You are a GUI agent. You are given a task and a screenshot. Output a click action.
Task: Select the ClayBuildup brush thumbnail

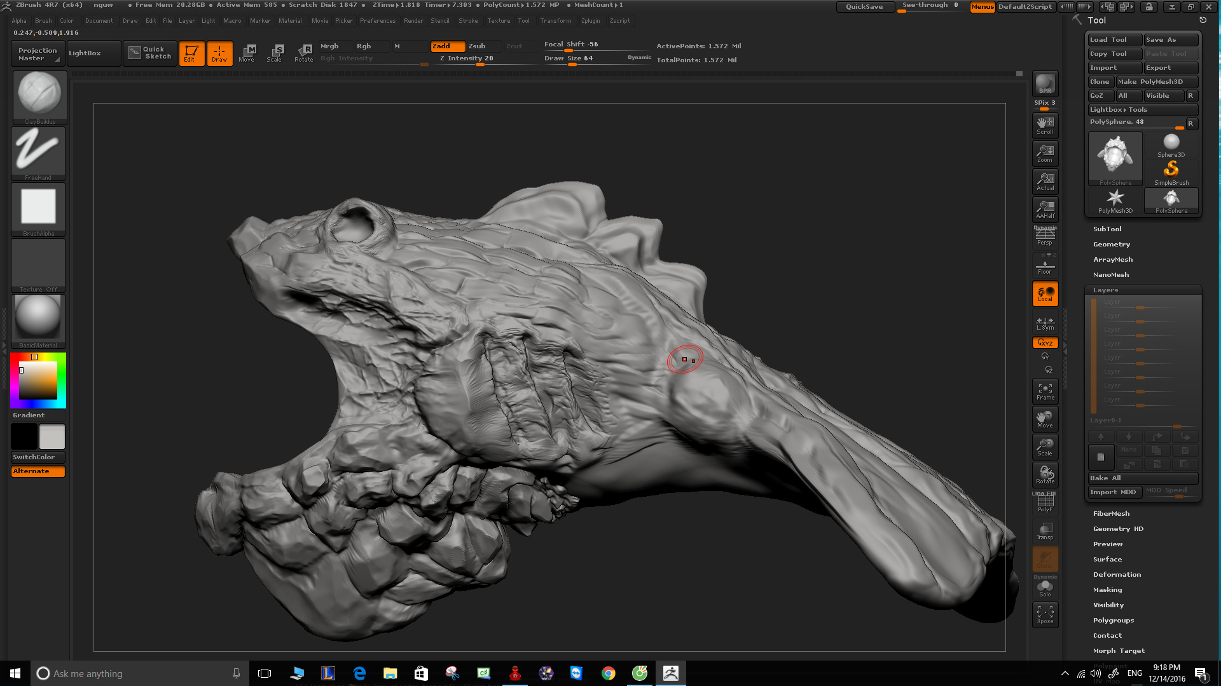coord(39,97)
